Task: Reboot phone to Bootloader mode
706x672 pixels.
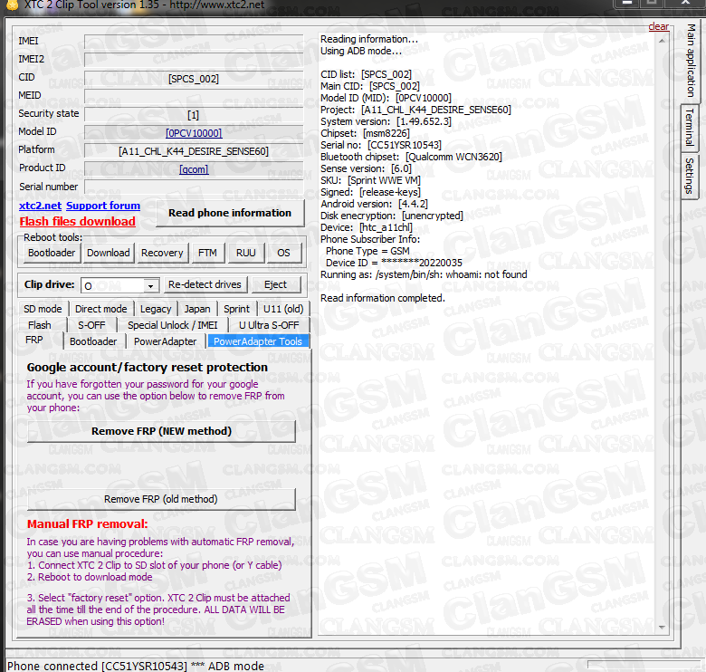Action: coord(52,253)
